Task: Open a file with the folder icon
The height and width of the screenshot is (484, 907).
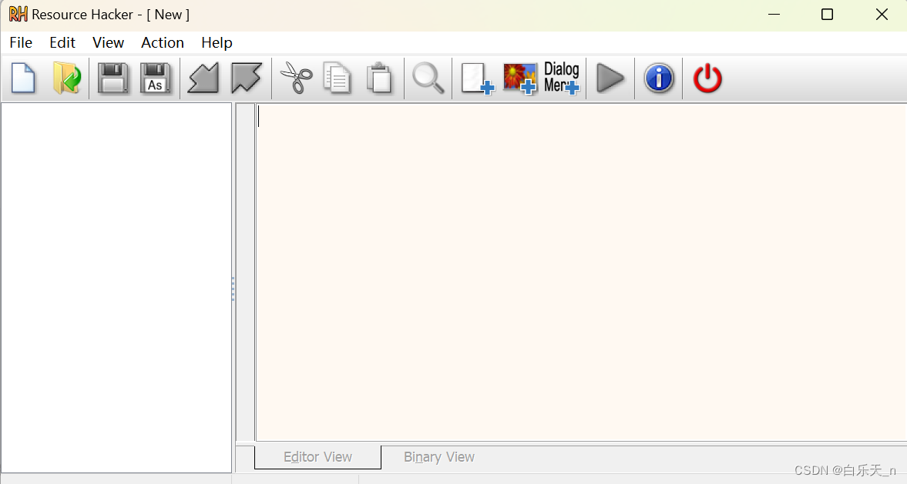Action: pos(67,78)
